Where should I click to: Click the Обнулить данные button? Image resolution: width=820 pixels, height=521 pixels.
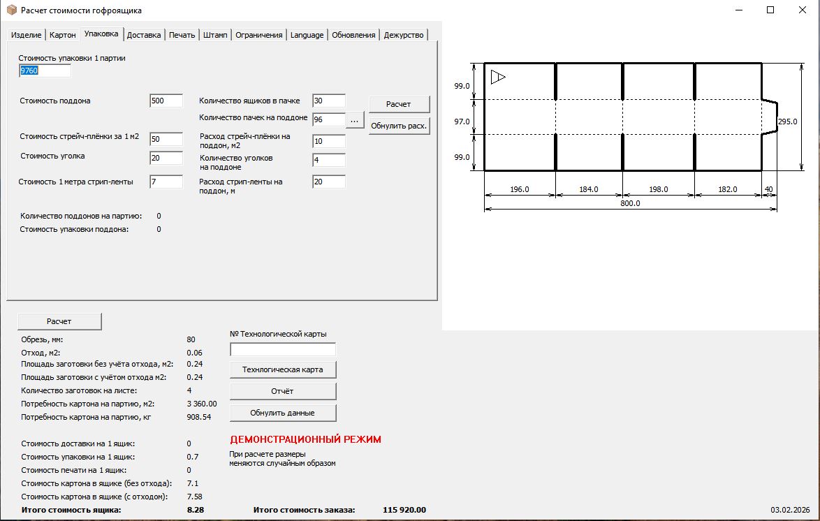click(283, 413)
